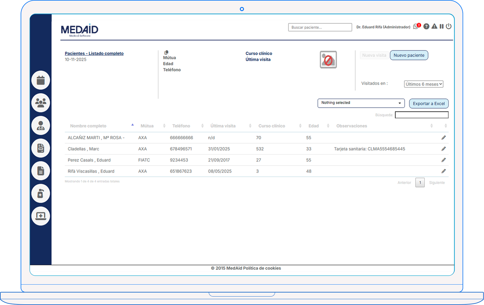Image resolution: width=484 pixels, height=305 pixels.
Task: Select patient Perez Casals, Eduard
Action: click(89, 160)
